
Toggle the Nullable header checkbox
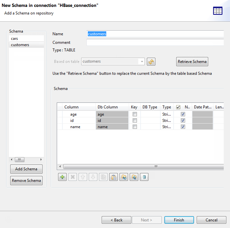(x=178, y=107)
